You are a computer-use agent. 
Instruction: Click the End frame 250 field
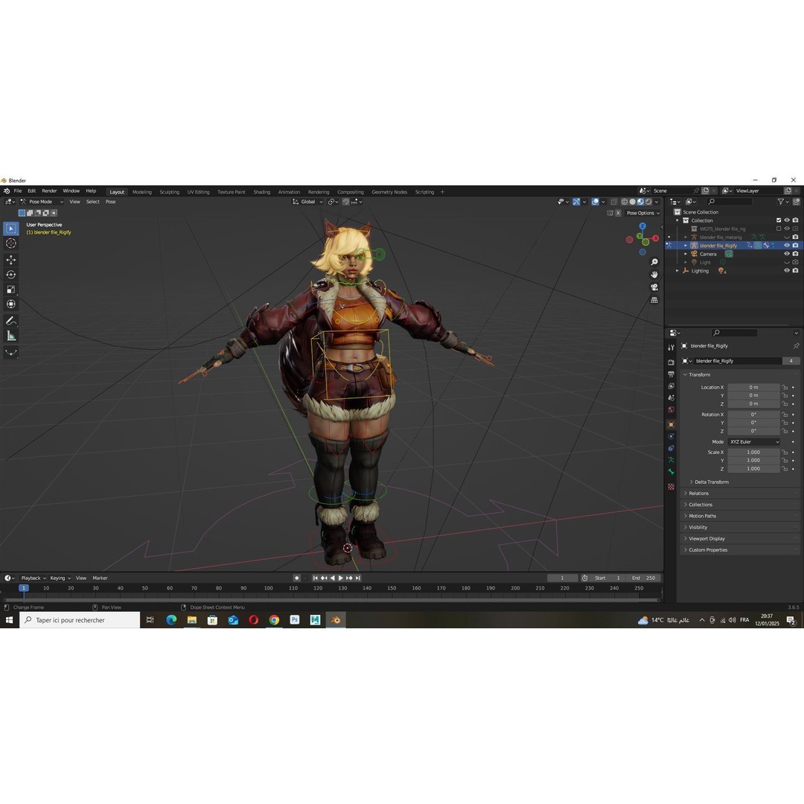pos(643,578)
